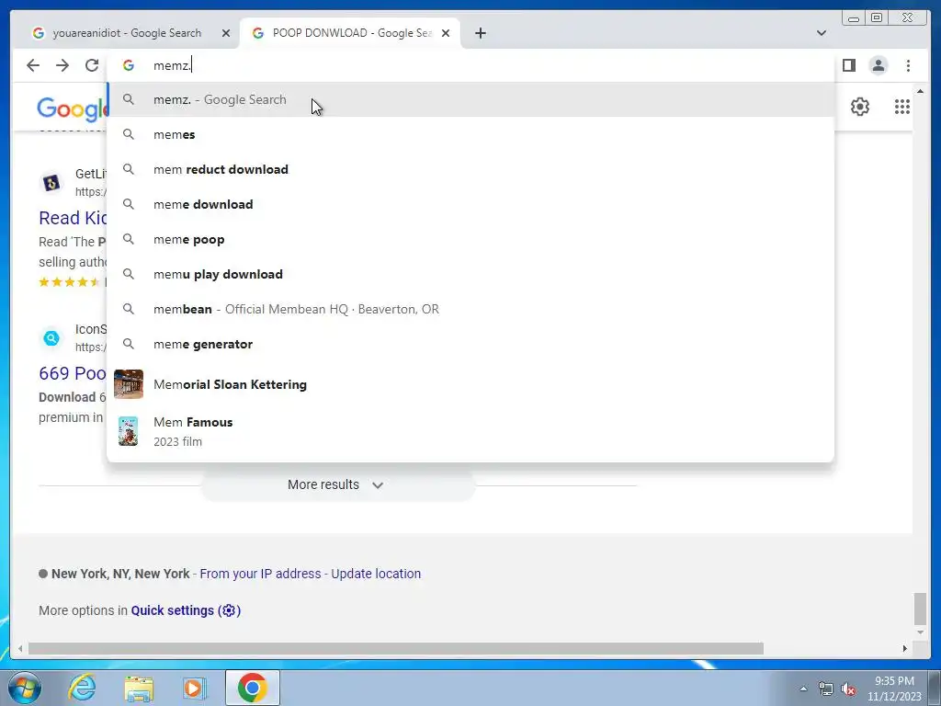Switch to youareanidiot Google Search tab
The image size is (941, 706).
click(x=125, y=33)
